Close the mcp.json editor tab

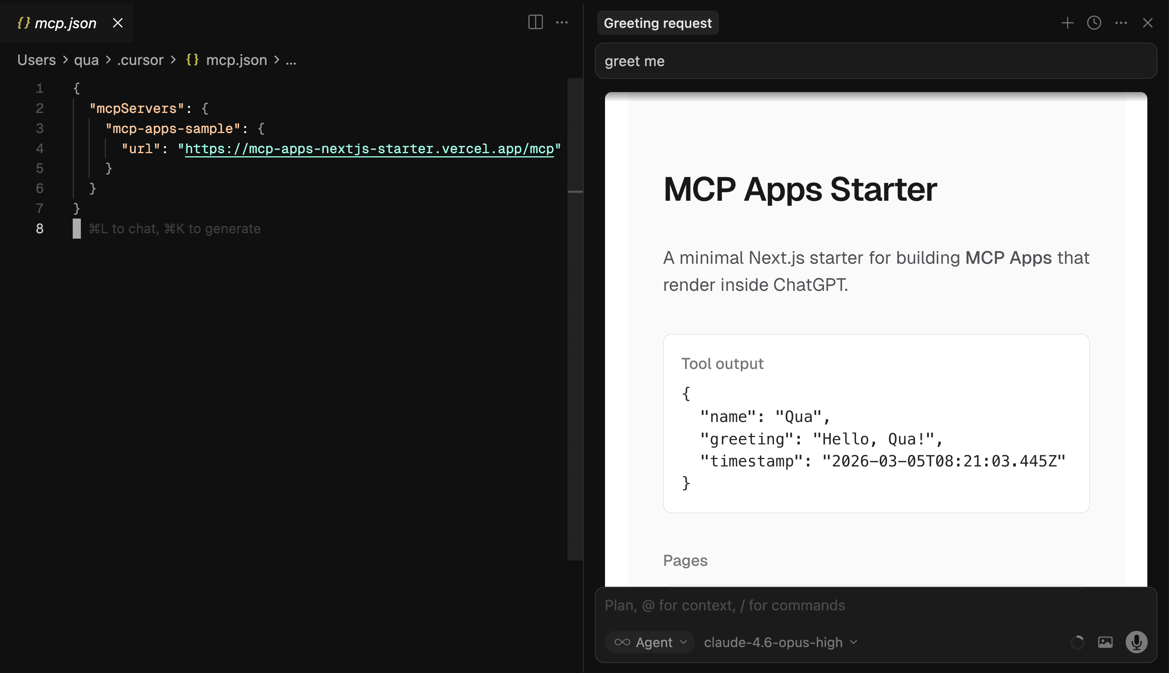coord(118,23)
